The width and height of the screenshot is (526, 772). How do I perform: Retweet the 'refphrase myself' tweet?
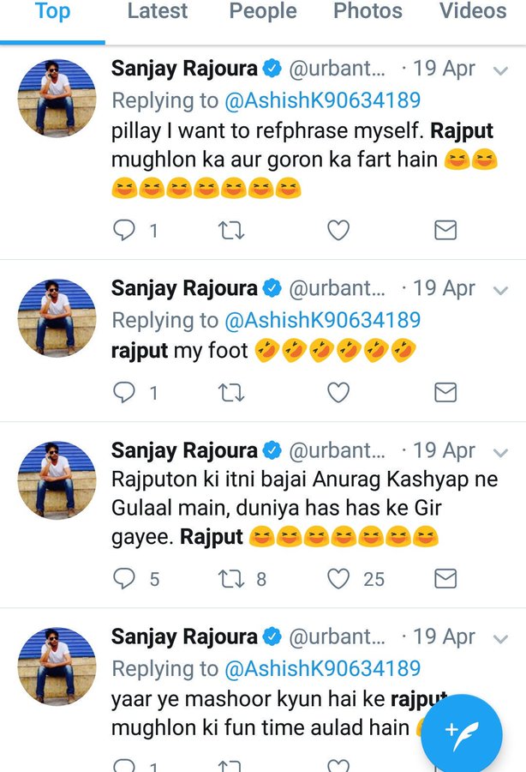(231, 230)
